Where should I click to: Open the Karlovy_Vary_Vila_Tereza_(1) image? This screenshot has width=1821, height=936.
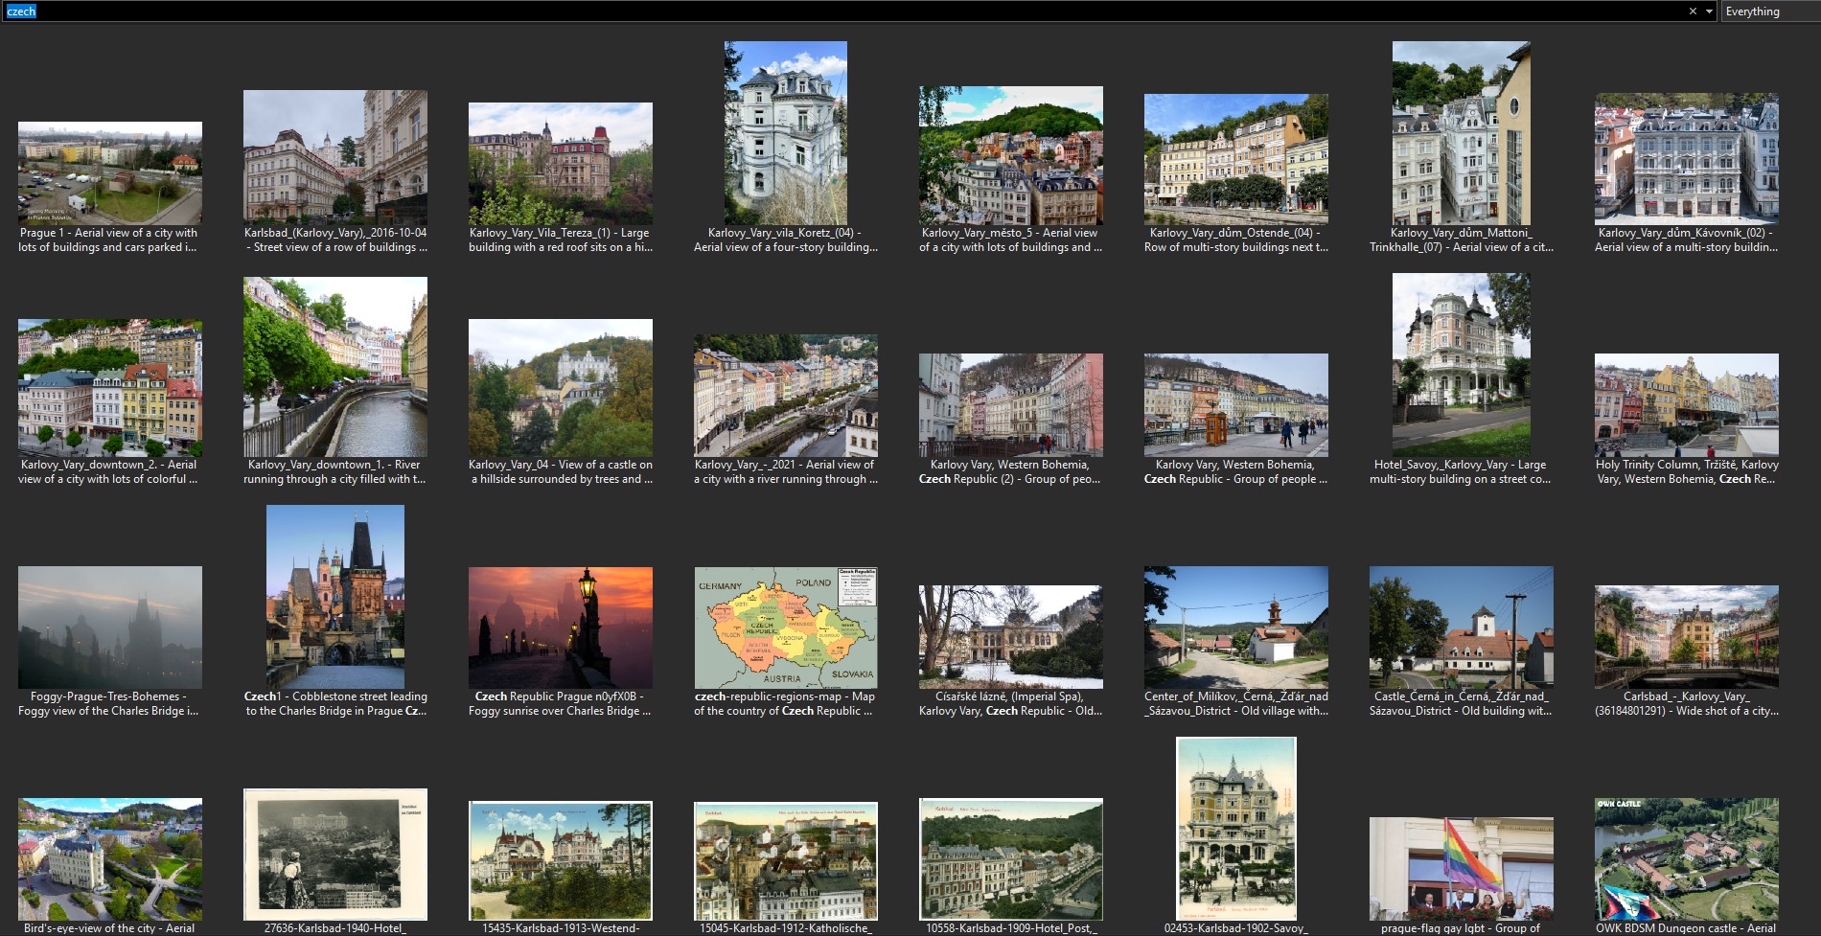pos(561,164)
